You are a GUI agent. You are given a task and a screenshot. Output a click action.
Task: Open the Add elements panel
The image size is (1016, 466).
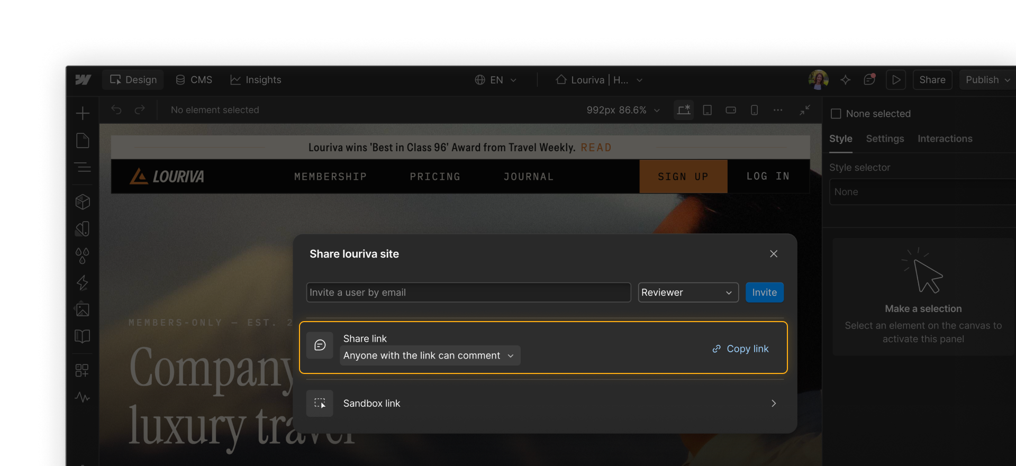[x=83, y=113]
